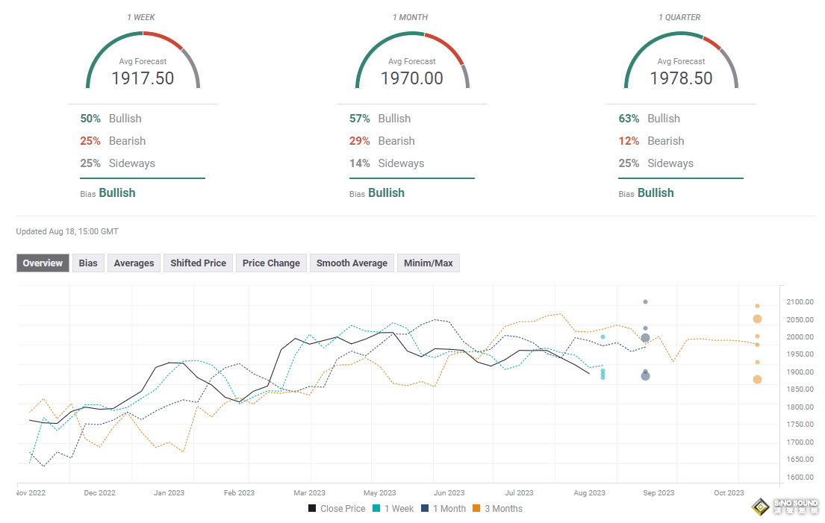
Task: Switch to the Overview tab
Action: tap(43, 263)
